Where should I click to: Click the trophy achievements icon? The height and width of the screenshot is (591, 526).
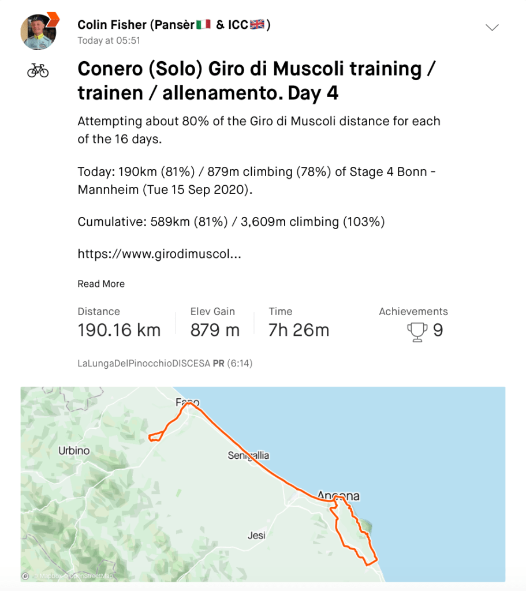pyautogui.click(x=416, y=331)
